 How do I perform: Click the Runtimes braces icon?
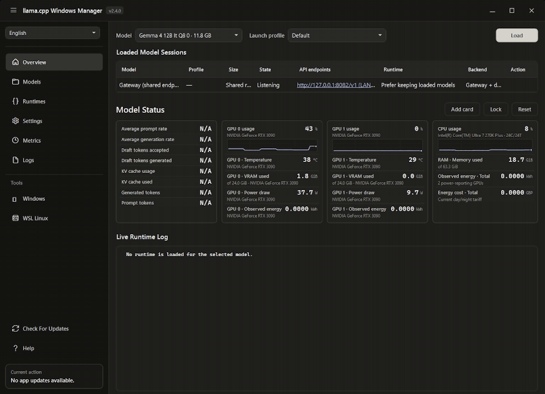(15, 101)
